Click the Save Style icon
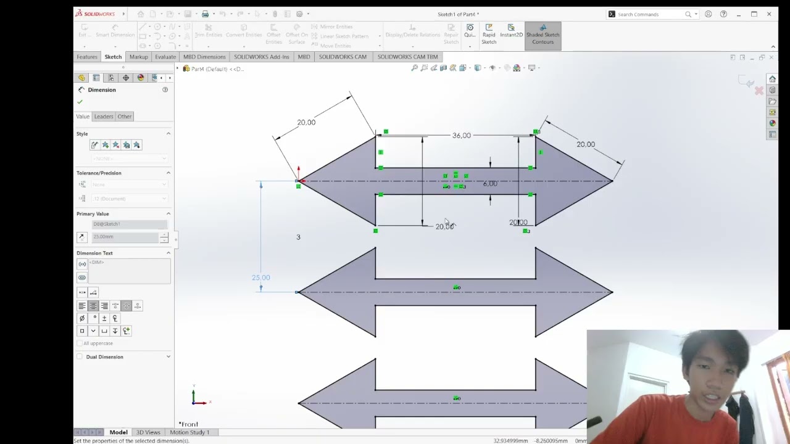 coord(127,145)
